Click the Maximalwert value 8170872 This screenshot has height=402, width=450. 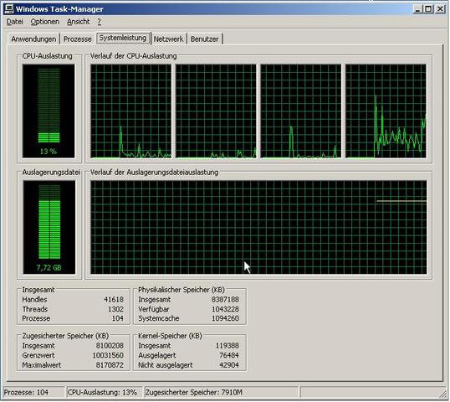point(110,365)
